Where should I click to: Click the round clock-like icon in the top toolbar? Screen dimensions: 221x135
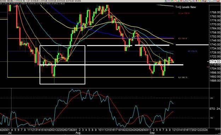[184, 1]
